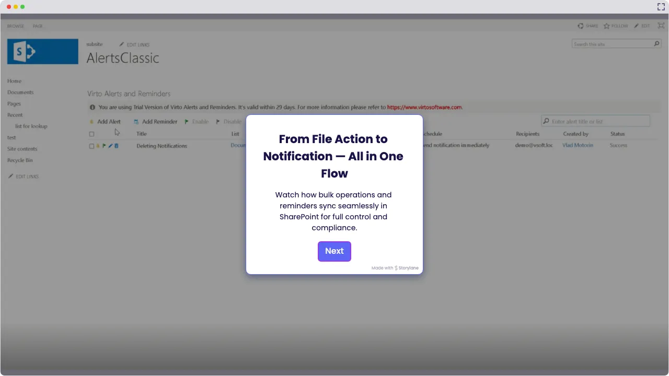This screenshot has height=376, width=669.
Task: Tick the Deleting Notifications row checkbox
Action: pos(91,146)
